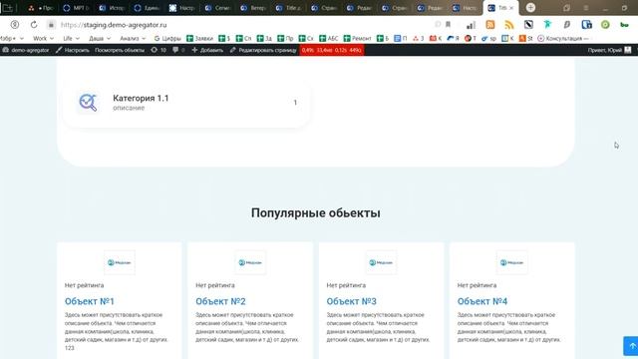
Task: Click the green circle extension icon
Action: coord(605,24)
